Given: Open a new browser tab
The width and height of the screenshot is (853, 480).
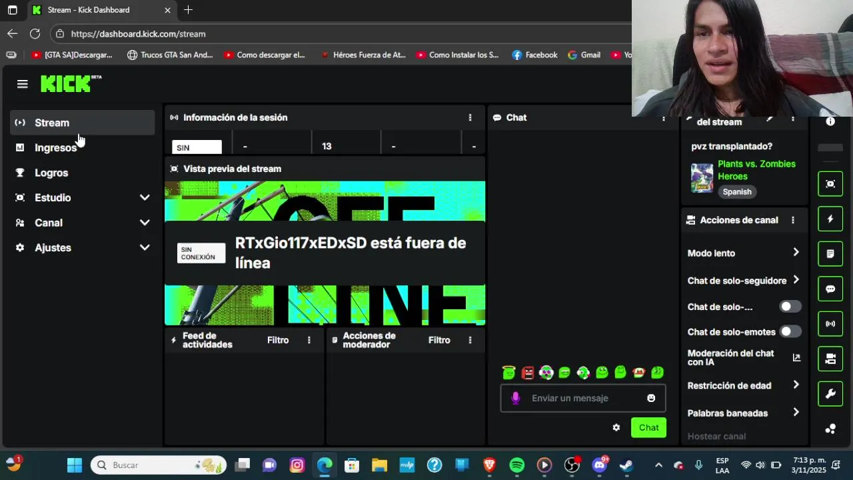Looking at the screenshot, I should [188, 10].
